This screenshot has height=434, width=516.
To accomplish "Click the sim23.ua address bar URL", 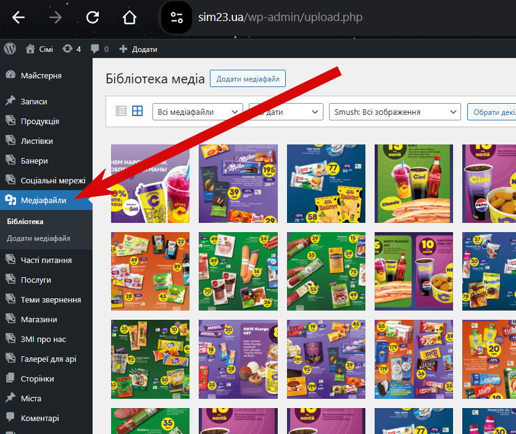I will point(280,17).
